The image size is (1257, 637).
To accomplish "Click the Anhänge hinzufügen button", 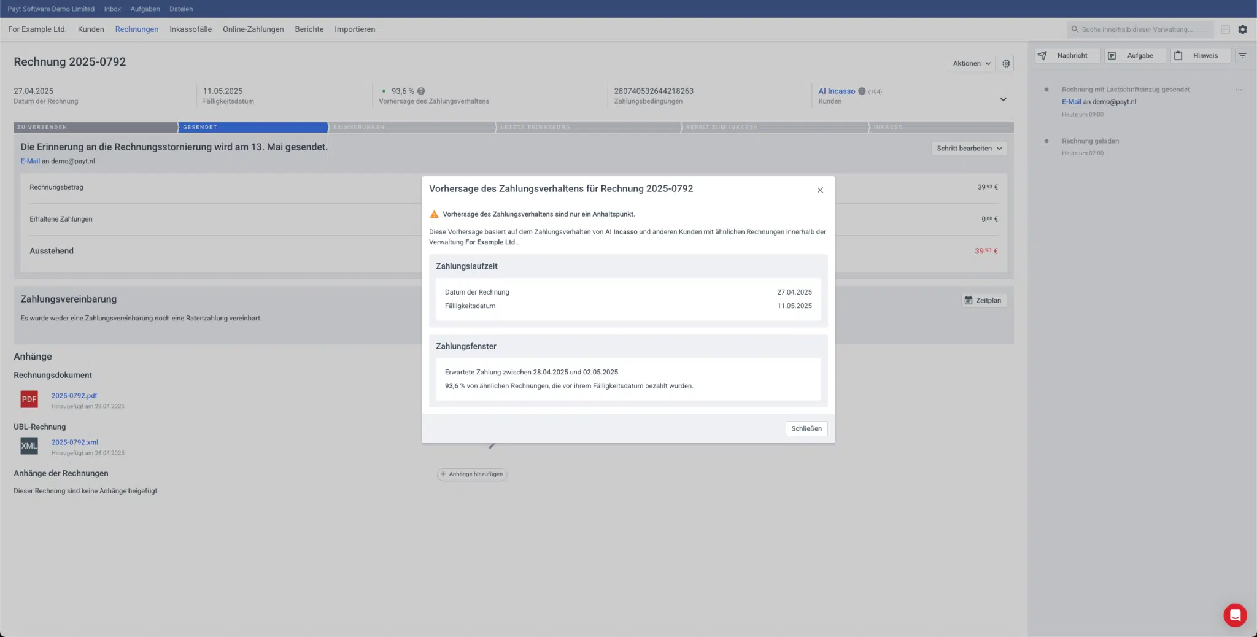I will tap(471, 474).
